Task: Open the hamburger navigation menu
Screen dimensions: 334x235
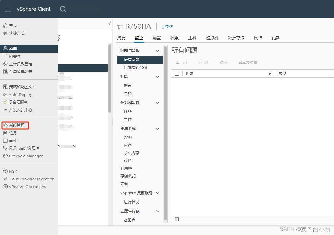Action: [8, 9]
